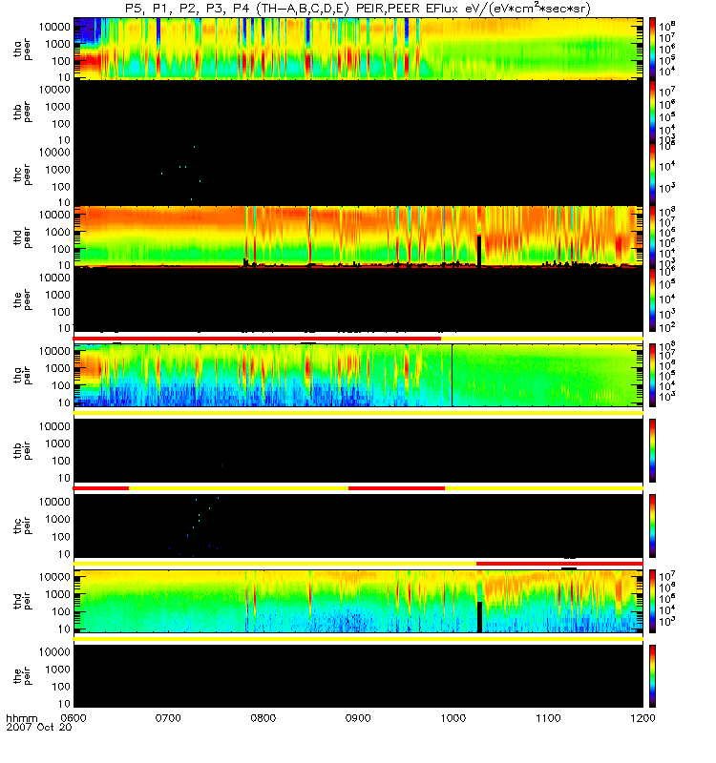Click the color bar beside tha peer panel
The height and width of the screenshot is (763, 716).
[x=652, y=49]
